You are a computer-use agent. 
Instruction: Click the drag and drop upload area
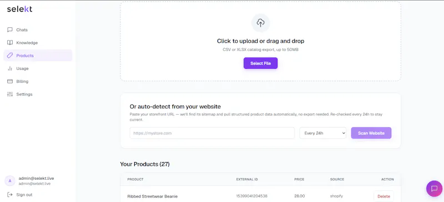pos(260,42)
